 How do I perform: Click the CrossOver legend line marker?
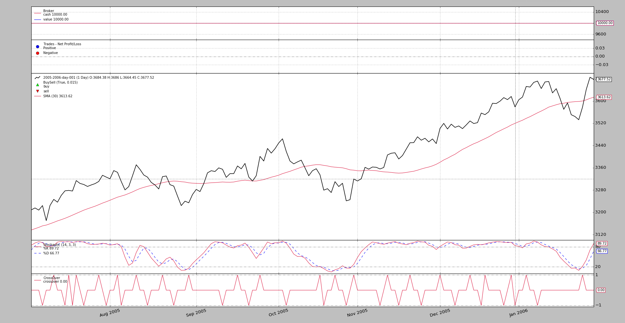37,280
